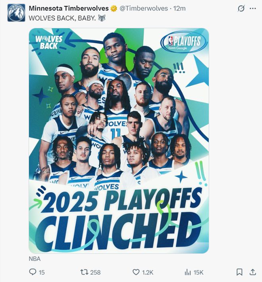262x282 pixels.
Task: Click the NBA label below image
Action: [x=35, y=259]
